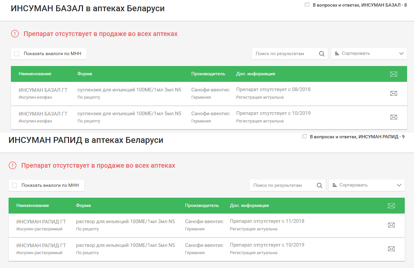Click Форма column header in БАЗАЛ table

[85, 74]
